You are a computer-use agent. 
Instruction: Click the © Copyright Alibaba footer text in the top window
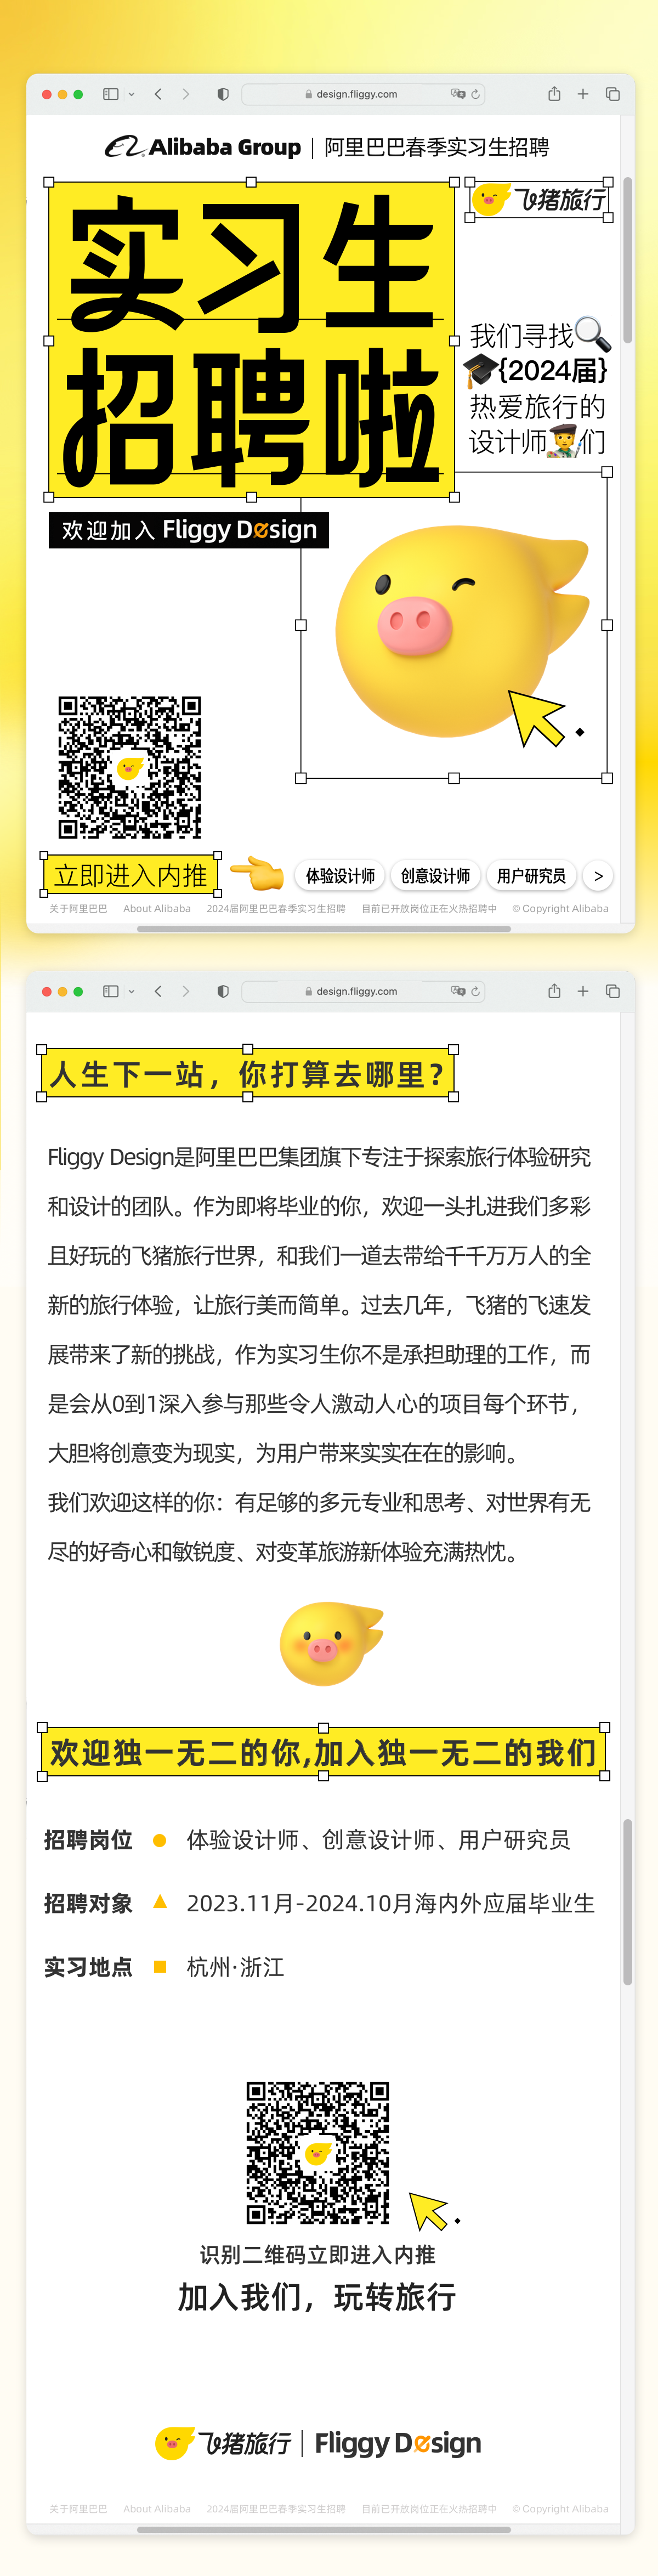tap(560, 909)
